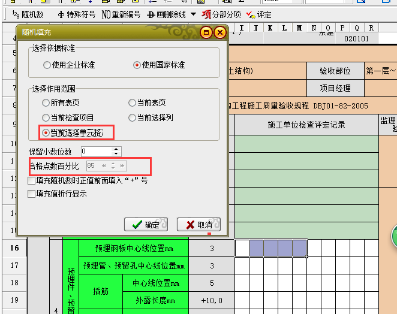
Task: Increase the 保留小数位数 value with the up arrow
Action: tap(116, 149)
